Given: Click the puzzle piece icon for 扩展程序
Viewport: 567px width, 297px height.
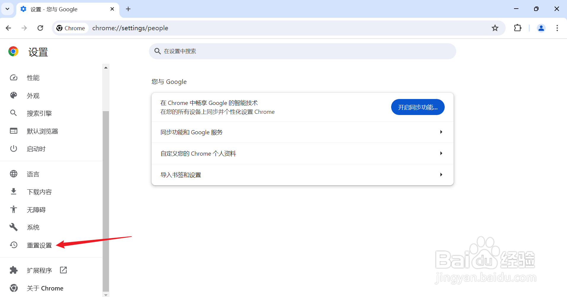Looking at the screenshot, I should [14, 270].
